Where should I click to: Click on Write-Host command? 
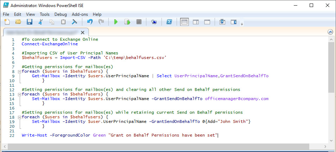coord(34,135)
